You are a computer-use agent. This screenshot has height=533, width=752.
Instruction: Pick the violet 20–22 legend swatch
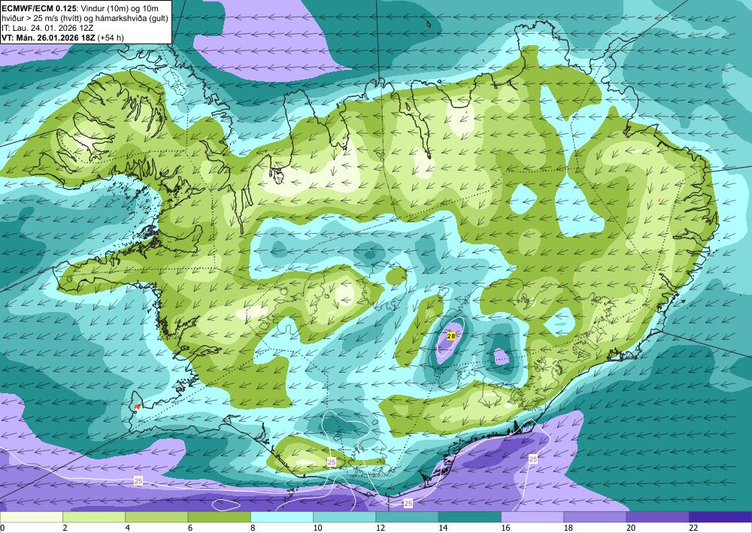click(x=658, y=517)
